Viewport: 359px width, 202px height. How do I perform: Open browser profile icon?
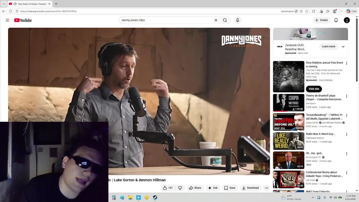335,11
